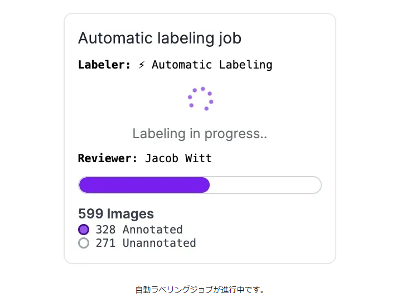396x302 pixels.
Task: Select the purple Annotated circle indicator
Action: (x=84, y=230)
